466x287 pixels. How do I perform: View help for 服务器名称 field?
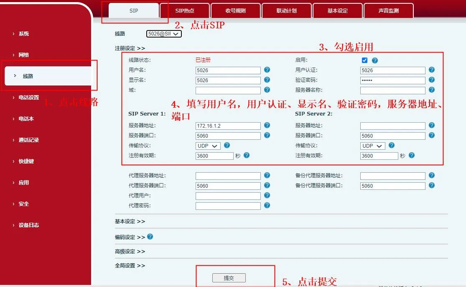point(431,90)
